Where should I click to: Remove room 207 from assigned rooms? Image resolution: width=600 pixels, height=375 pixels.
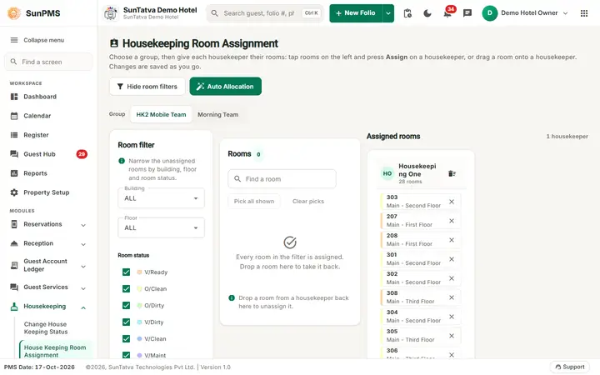pyautogui.click(x=452, y=221)
